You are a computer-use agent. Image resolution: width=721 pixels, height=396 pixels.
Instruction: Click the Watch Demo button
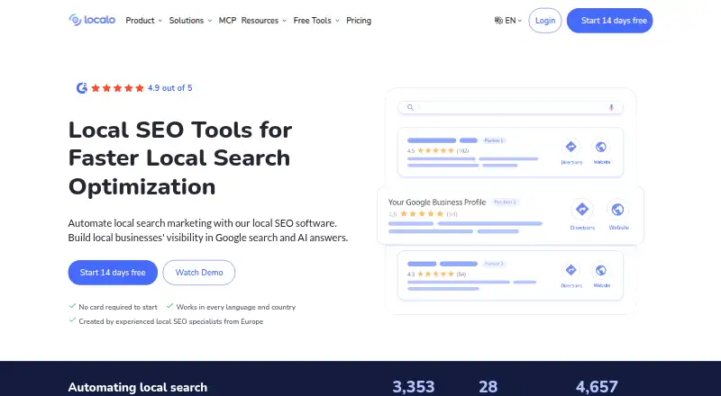pos(199,273)
